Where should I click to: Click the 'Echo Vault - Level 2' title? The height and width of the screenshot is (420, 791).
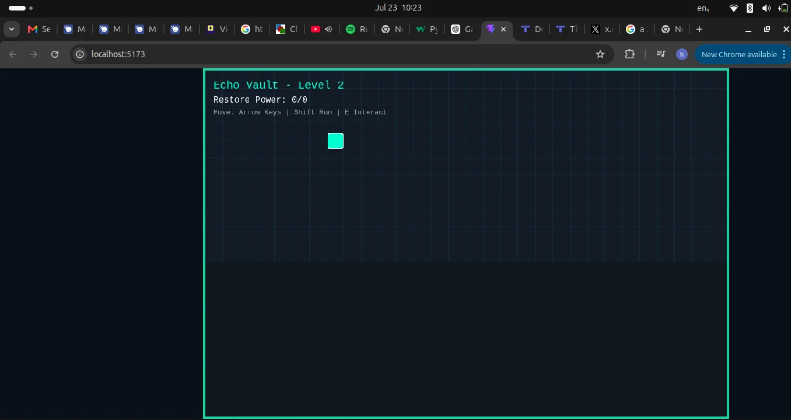click(279, 85)
